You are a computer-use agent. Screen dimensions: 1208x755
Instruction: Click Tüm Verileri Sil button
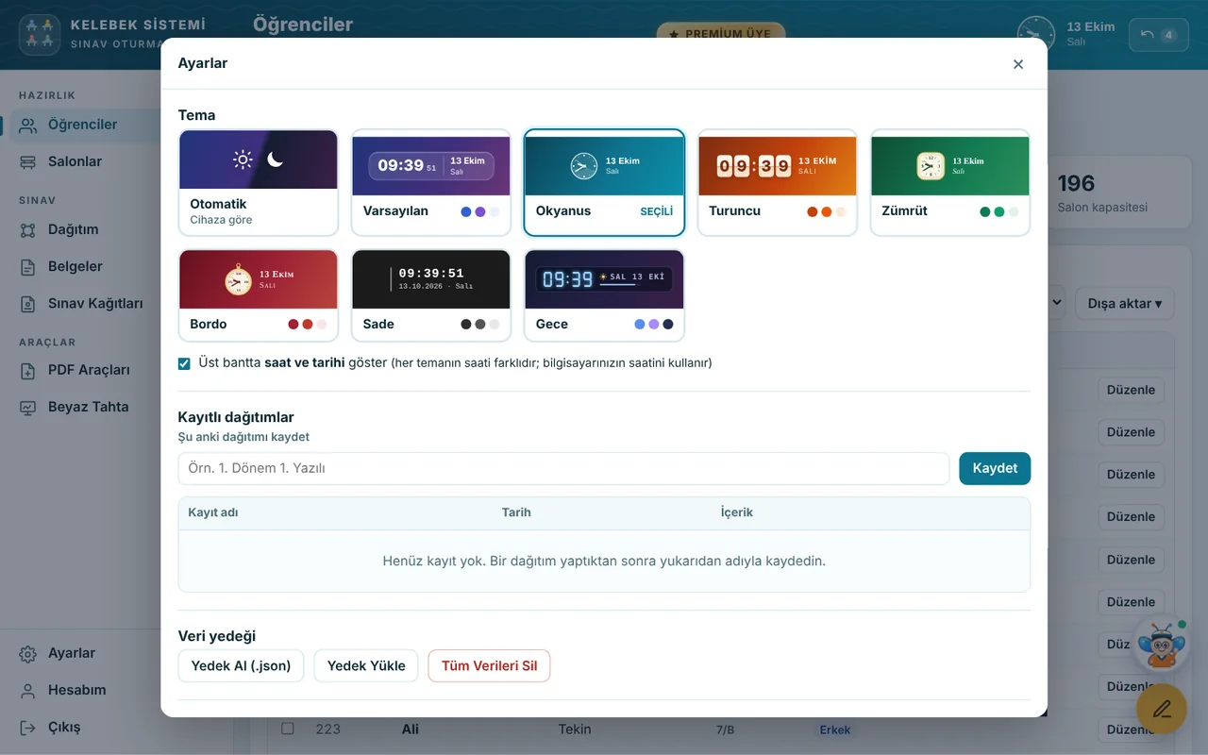[489, 665]
